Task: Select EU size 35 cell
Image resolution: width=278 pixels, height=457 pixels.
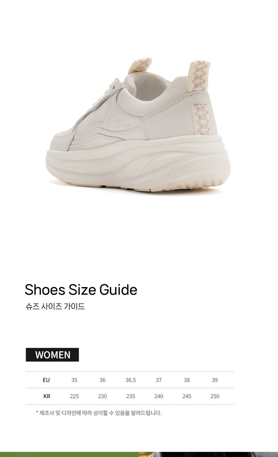Action: click(74, 380)
